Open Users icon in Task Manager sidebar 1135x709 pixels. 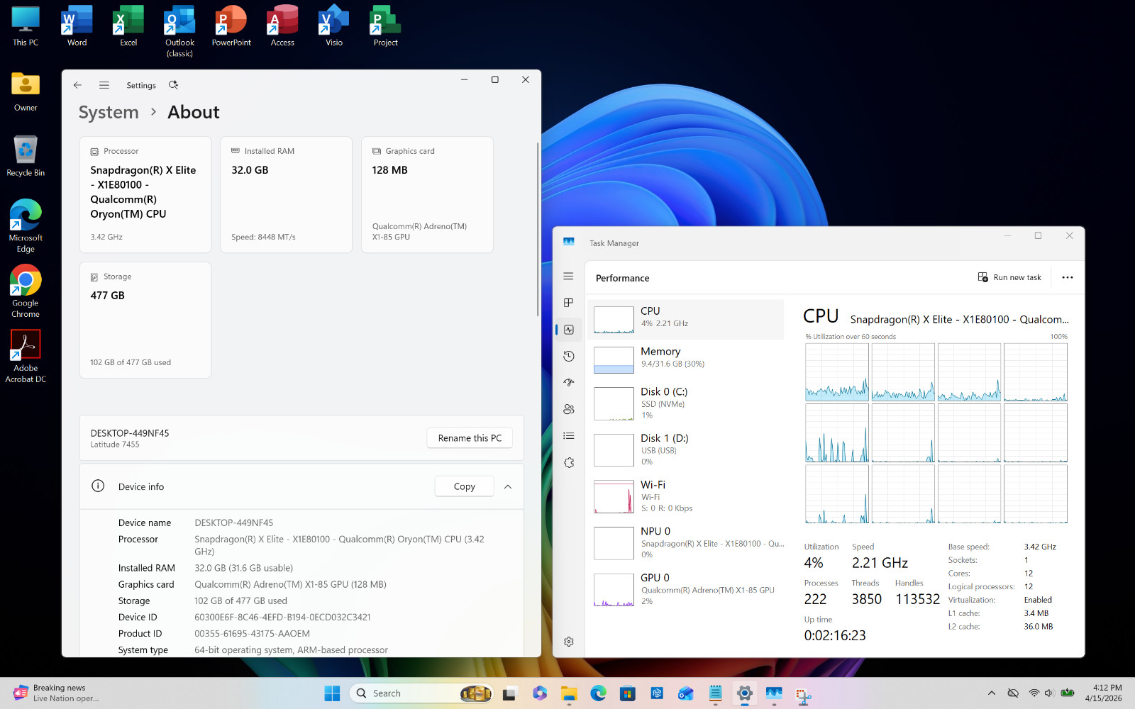tap(568, 409)
